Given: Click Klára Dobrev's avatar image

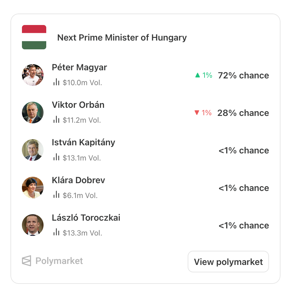Looking at the screenshot, I should 33,188.
